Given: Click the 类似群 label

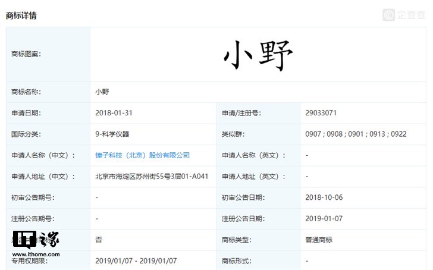Looking at the screenshot, I should 233,134.
